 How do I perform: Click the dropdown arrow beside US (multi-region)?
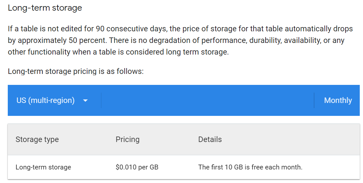coord(85,101)
